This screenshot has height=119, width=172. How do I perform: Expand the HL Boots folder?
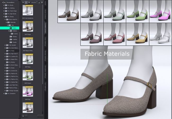(x=4, y=5)
